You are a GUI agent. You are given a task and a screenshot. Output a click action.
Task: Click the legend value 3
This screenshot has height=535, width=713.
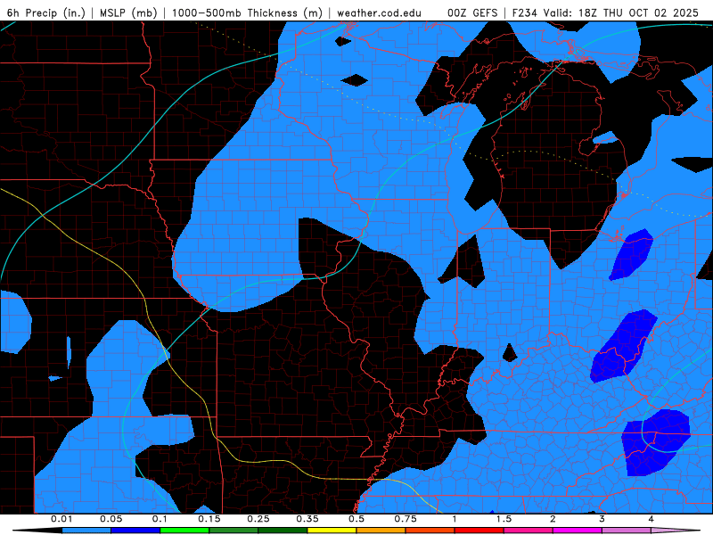(602, 519)
